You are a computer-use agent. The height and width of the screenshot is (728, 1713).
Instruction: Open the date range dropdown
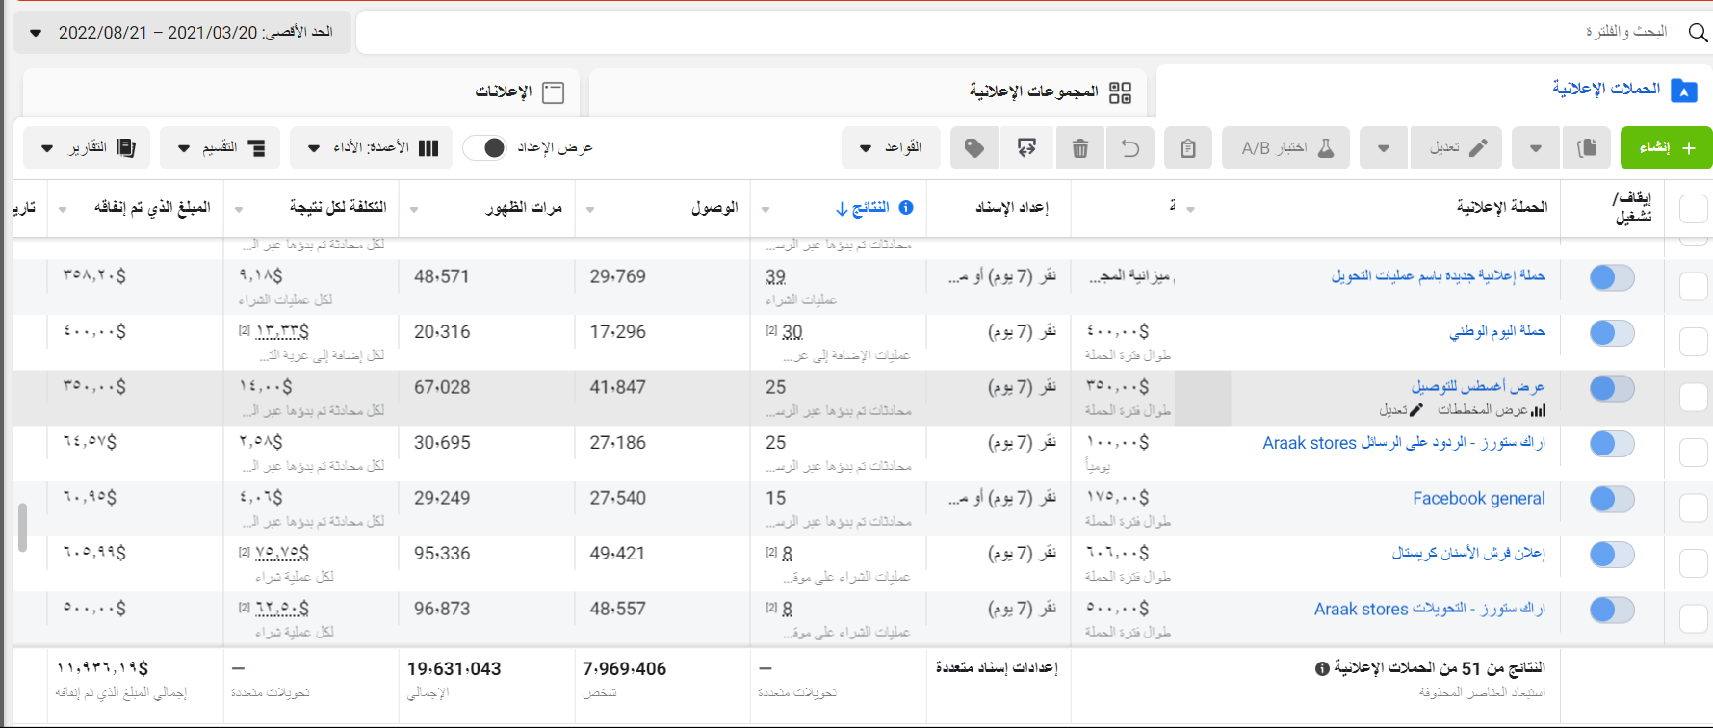[x=183, y=33]
